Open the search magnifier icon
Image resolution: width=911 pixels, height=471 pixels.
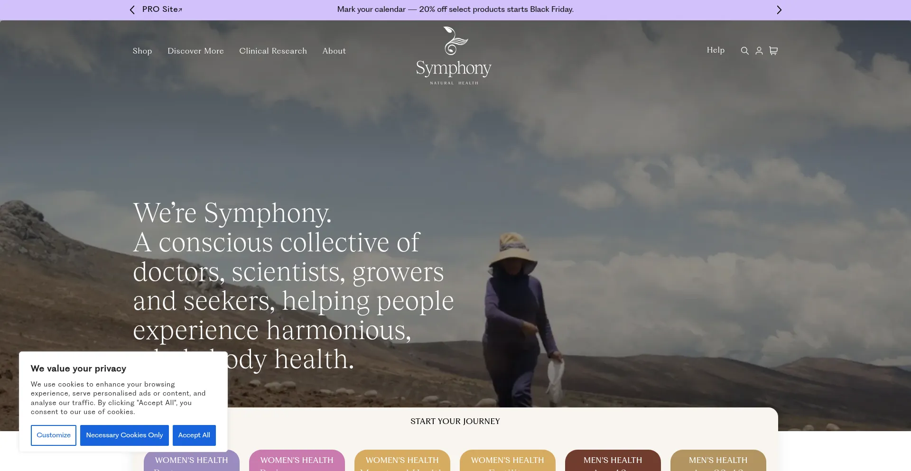tap(744, 51)
